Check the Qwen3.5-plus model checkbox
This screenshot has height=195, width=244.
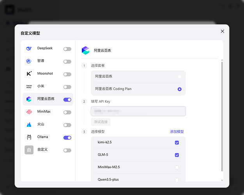(x=177, y=180)
